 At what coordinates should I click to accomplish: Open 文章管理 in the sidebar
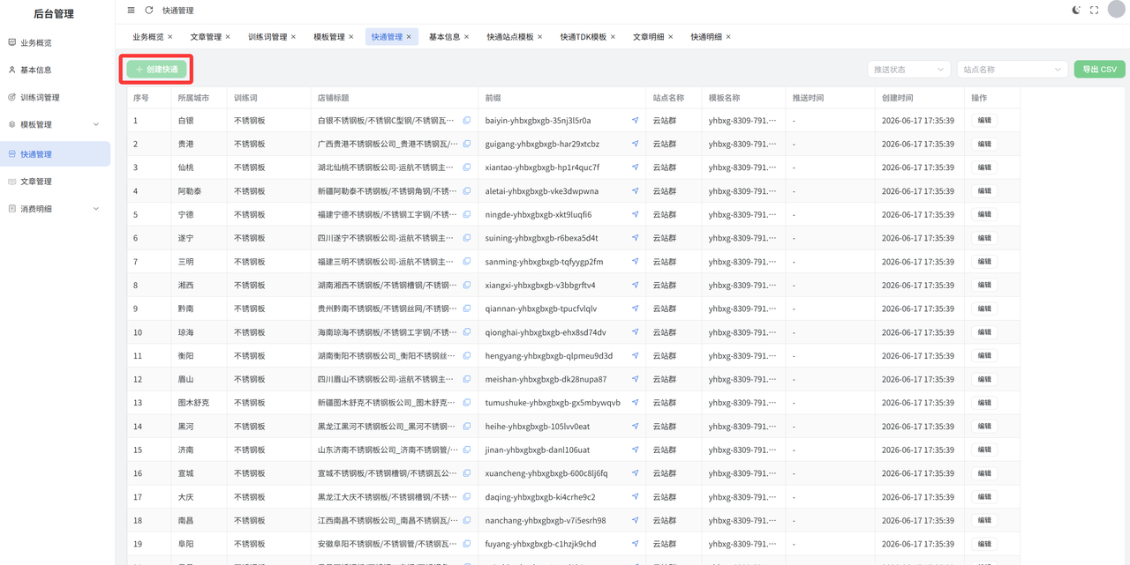tap(55, 182)
